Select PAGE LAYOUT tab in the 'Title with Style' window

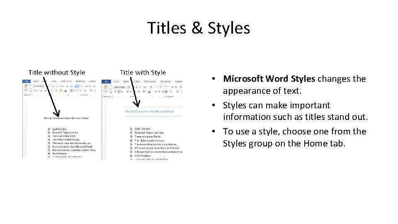(x=150, y=82)
